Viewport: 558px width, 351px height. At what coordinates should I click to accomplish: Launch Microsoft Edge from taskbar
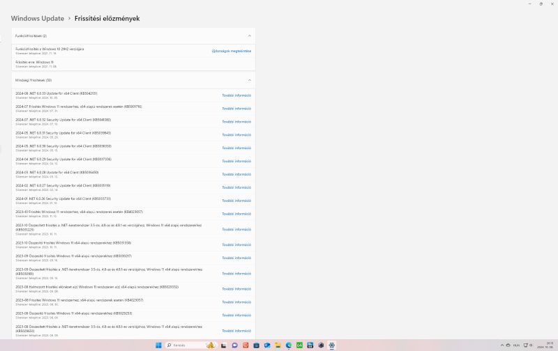pos(289,345)
